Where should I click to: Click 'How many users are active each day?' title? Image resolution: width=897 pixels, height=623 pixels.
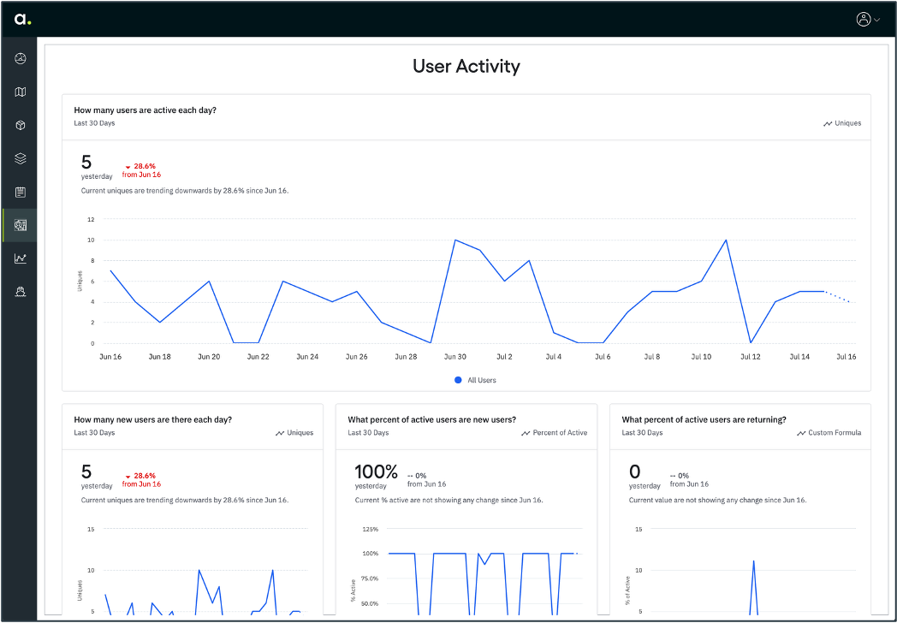point(146,110)
